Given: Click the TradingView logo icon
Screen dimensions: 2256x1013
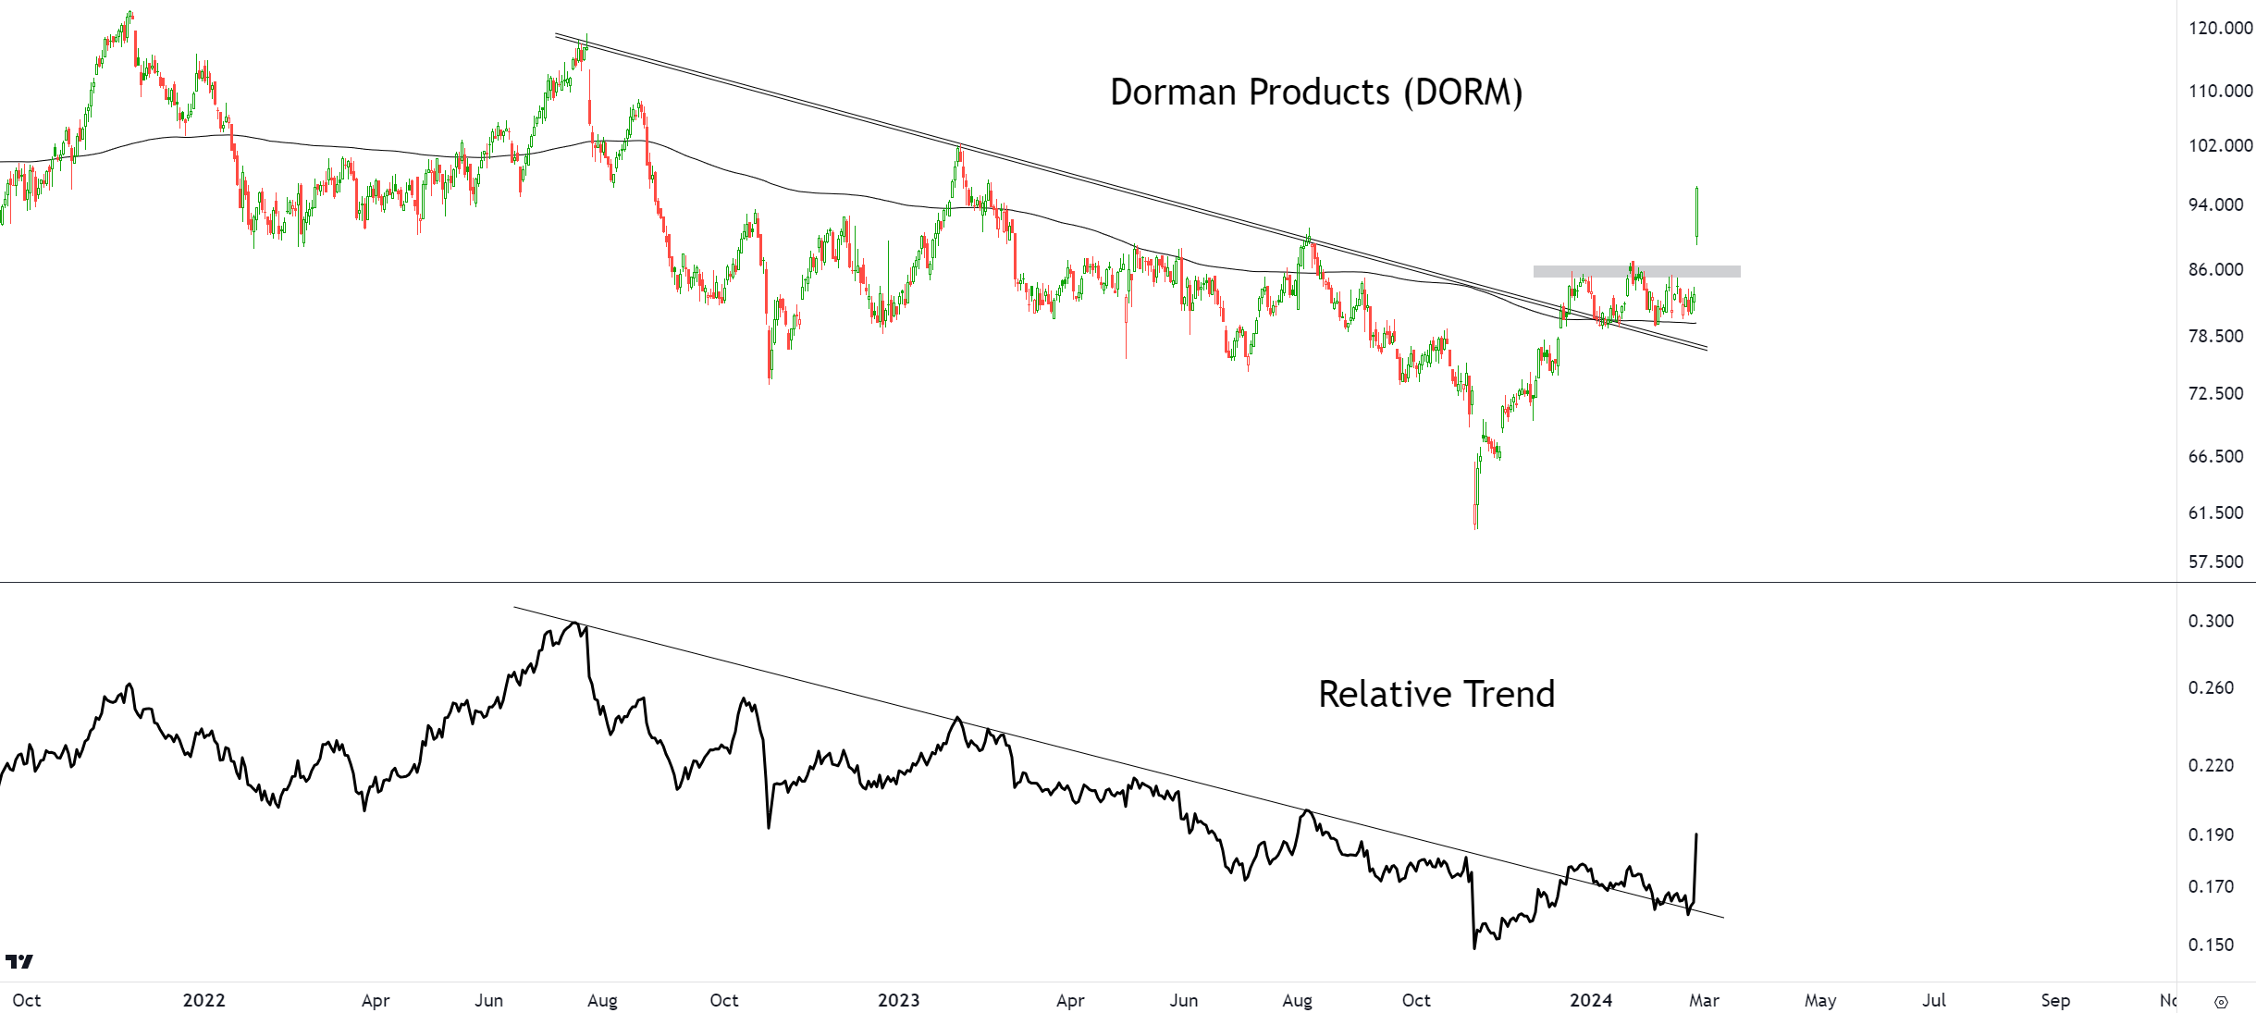Looking at the screenshot, I should pos(18,961).
